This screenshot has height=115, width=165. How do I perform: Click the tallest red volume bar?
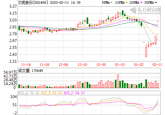click(x=118, y=81)
